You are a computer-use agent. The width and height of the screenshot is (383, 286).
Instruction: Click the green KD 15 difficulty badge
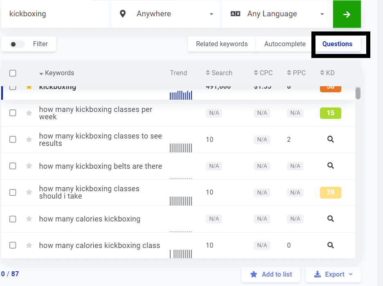coord(330,113)
